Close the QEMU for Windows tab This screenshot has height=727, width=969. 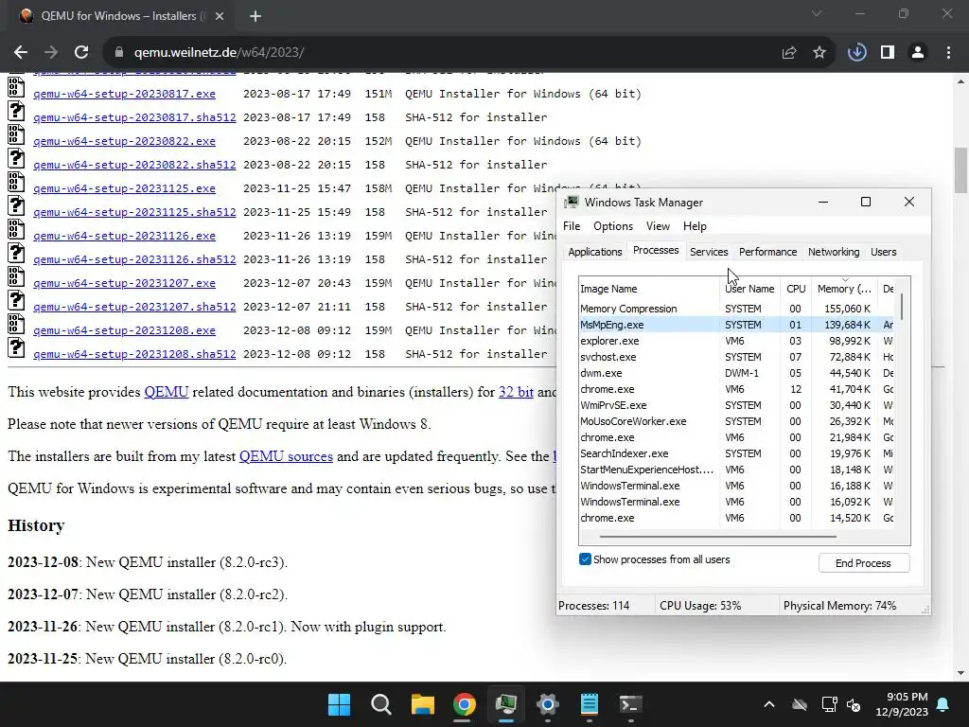click(220, 16)
